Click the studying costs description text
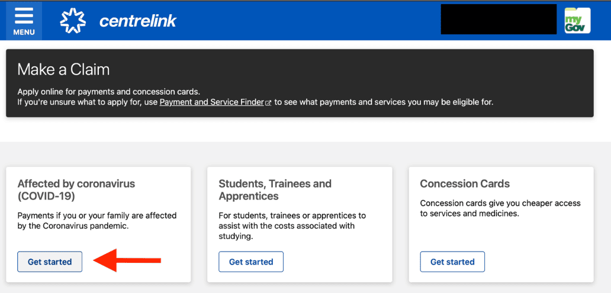 click(x=292, y=226)
